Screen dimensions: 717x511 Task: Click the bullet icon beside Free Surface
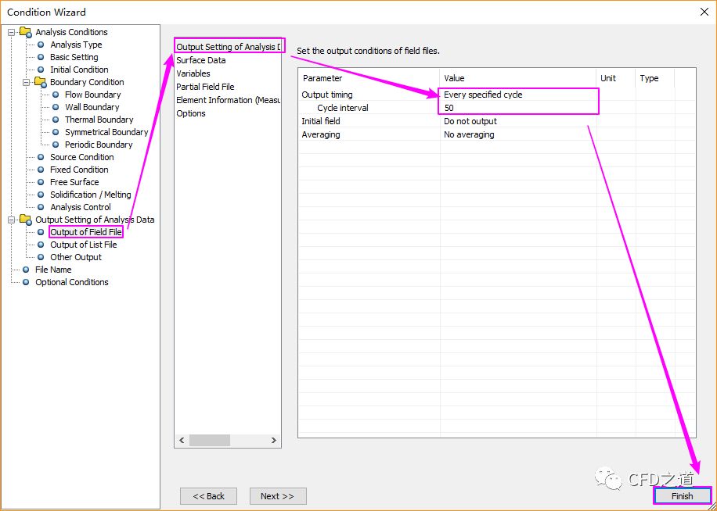41,182
